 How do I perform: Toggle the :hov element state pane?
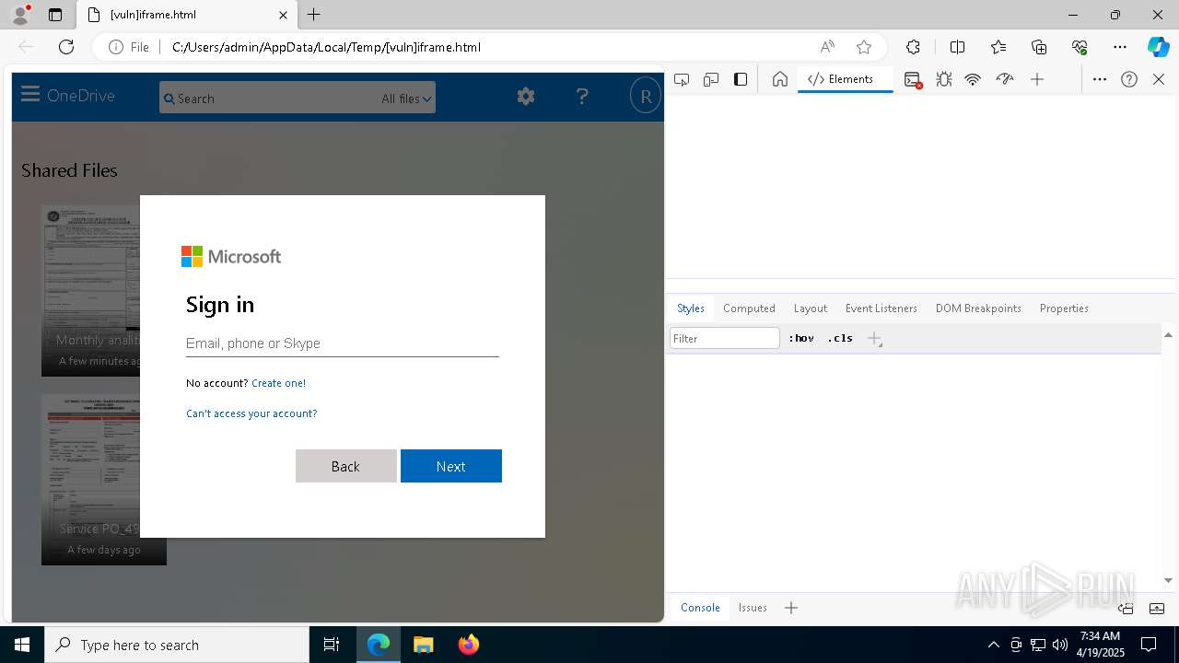pyautogui.click(x=801, y=338)
